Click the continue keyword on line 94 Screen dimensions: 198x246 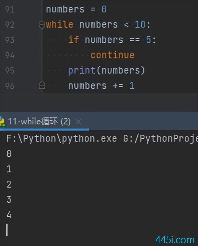tap(112, 55)
